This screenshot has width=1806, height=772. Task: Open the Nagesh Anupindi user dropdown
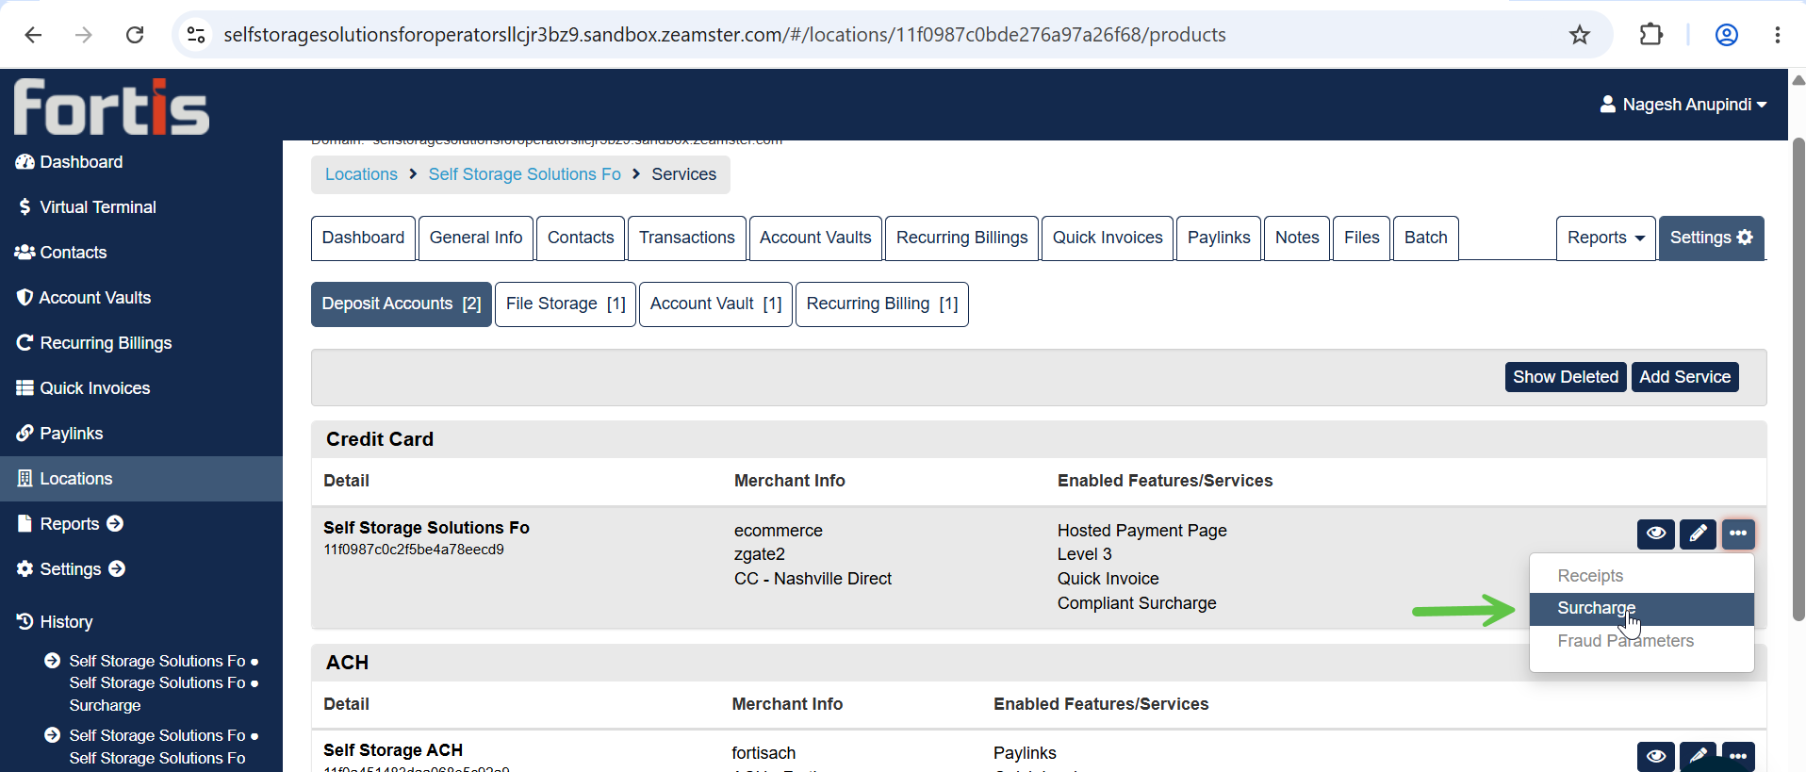pos(1683,105)
